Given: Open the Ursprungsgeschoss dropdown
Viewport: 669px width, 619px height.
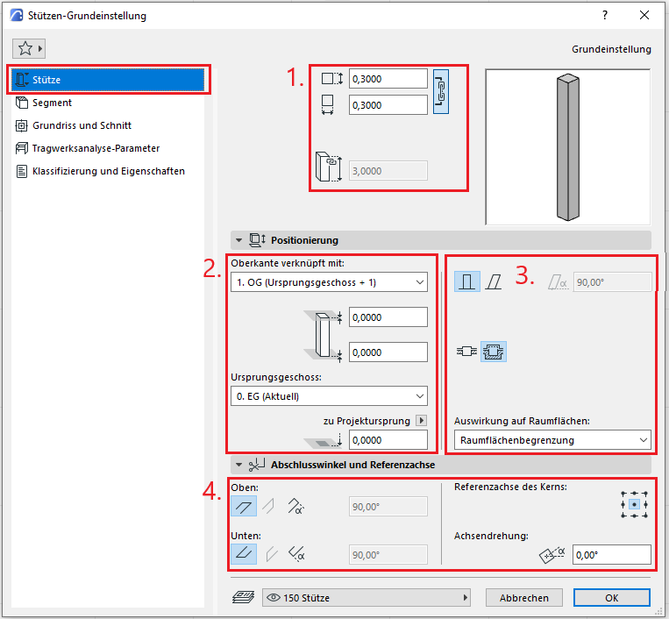Looking at the screenshot, I should point(330,396).
